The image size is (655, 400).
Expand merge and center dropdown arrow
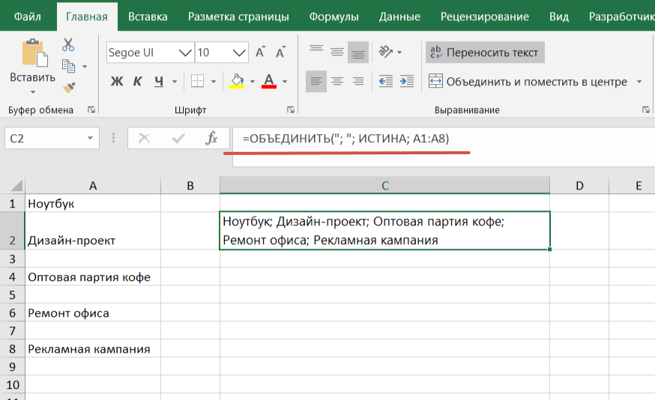(x=639, y=82)
